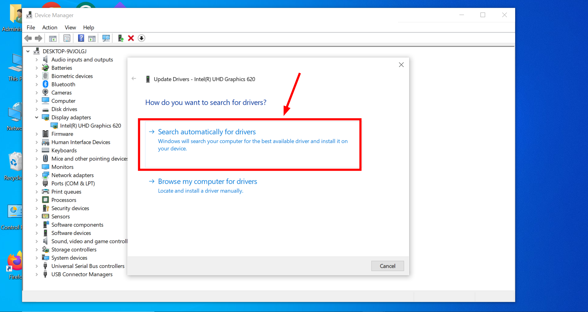This screenshot has height=312, width=588.
Task: Click the back arrow in the toolbar
Action: 28,38
